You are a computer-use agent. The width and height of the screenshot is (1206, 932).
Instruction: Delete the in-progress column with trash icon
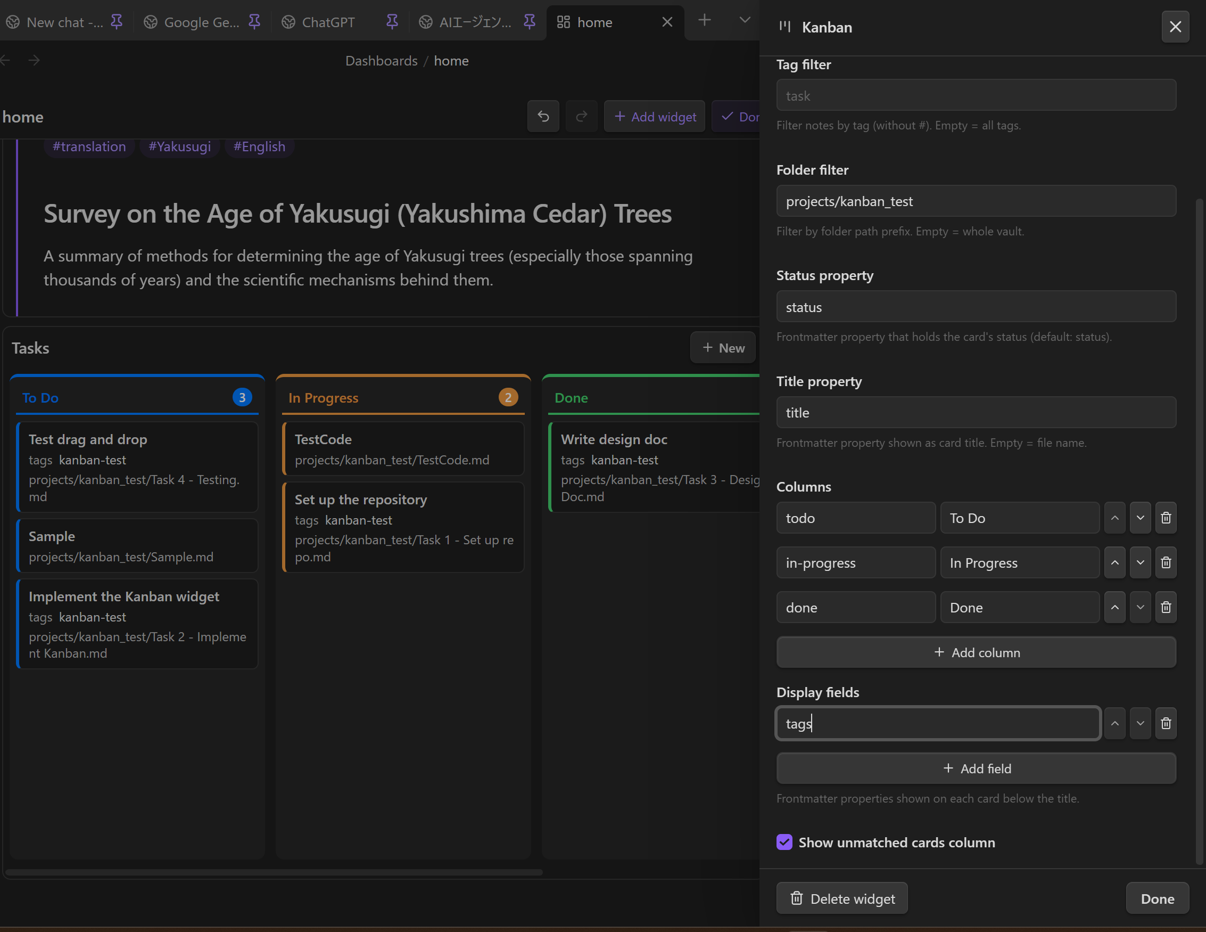(1166, 562)
